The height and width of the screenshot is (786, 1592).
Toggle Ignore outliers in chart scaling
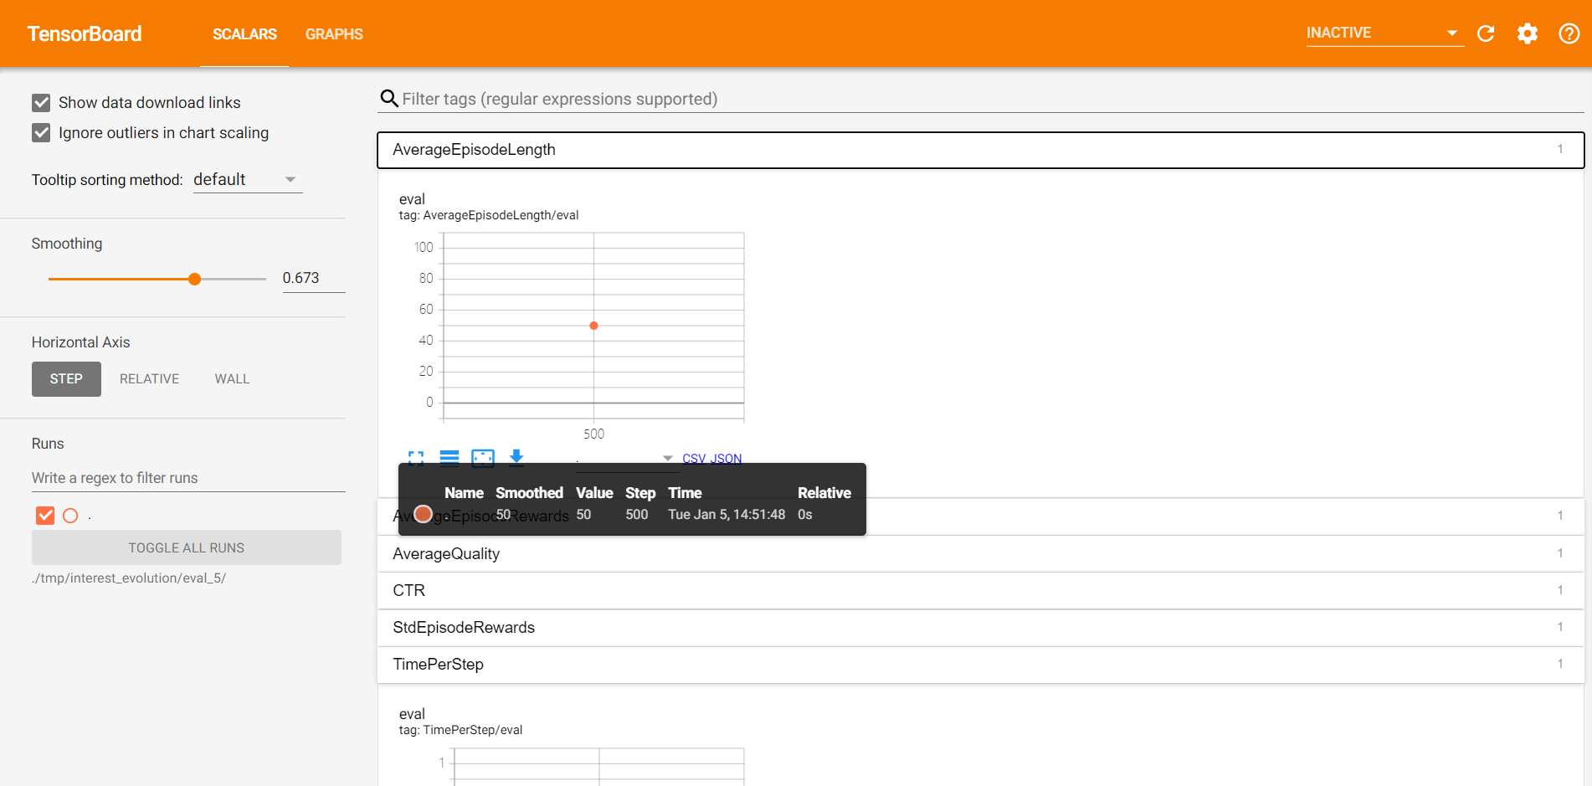[41, 133]
